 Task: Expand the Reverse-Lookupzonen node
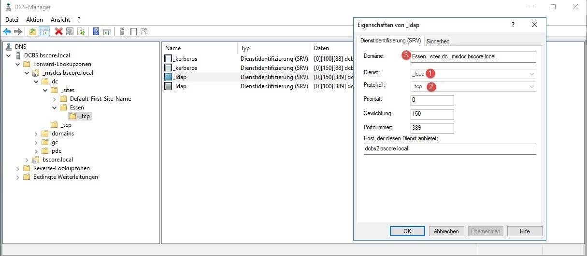(18, 168)
